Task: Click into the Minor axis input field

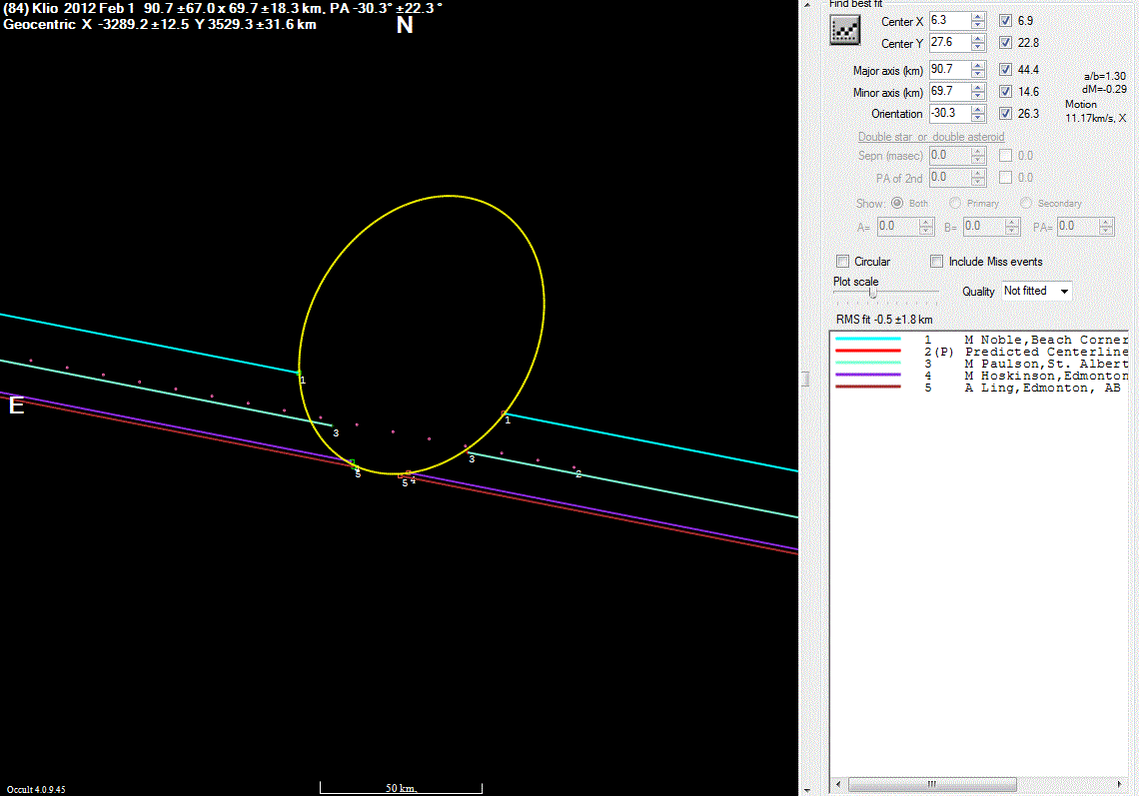Action: pyautogui.click(x=947, y=92)
